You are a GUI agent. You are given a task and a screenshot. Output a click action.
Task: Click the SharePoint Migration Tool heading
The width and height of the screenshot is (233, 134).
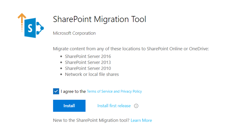[100, 19]
